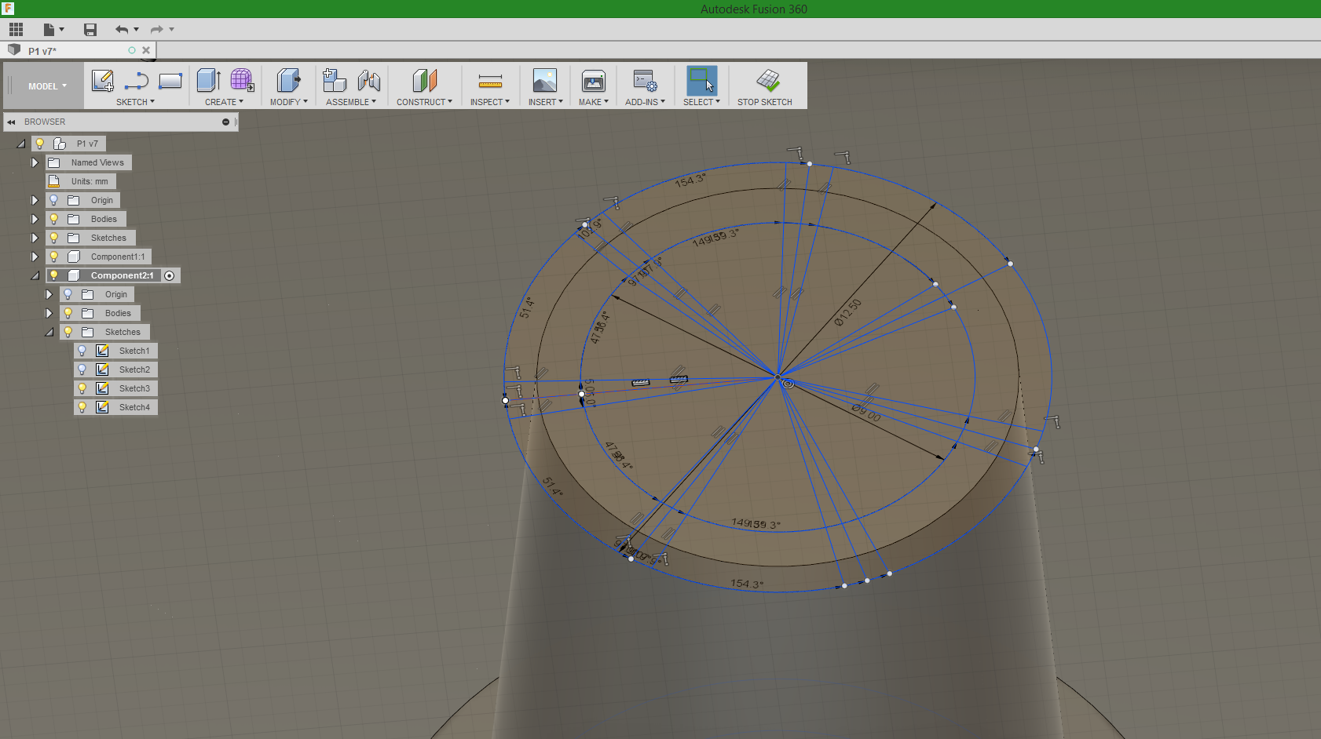
Task: Expand Bodies under Component2:1
Action: (49, 313)
